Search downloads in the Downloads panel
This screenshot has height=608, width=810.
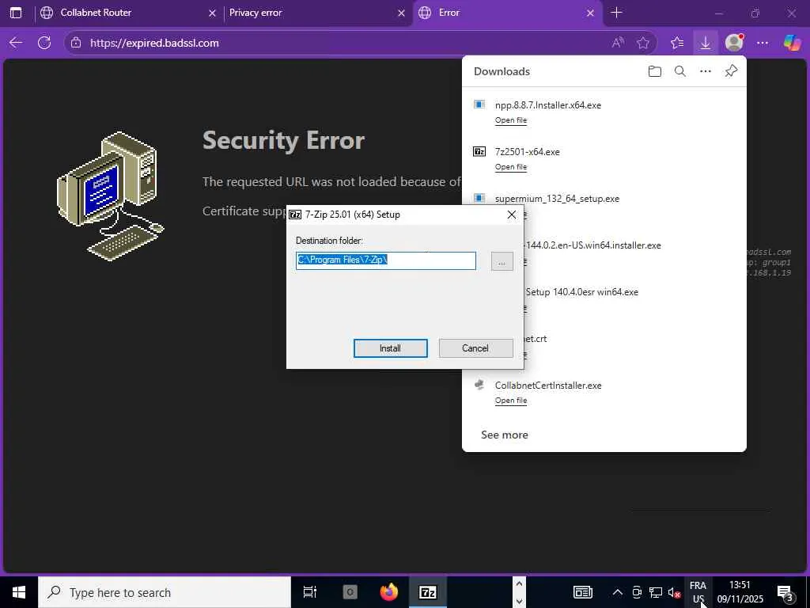pyautogui.click(x=679, y=71)
